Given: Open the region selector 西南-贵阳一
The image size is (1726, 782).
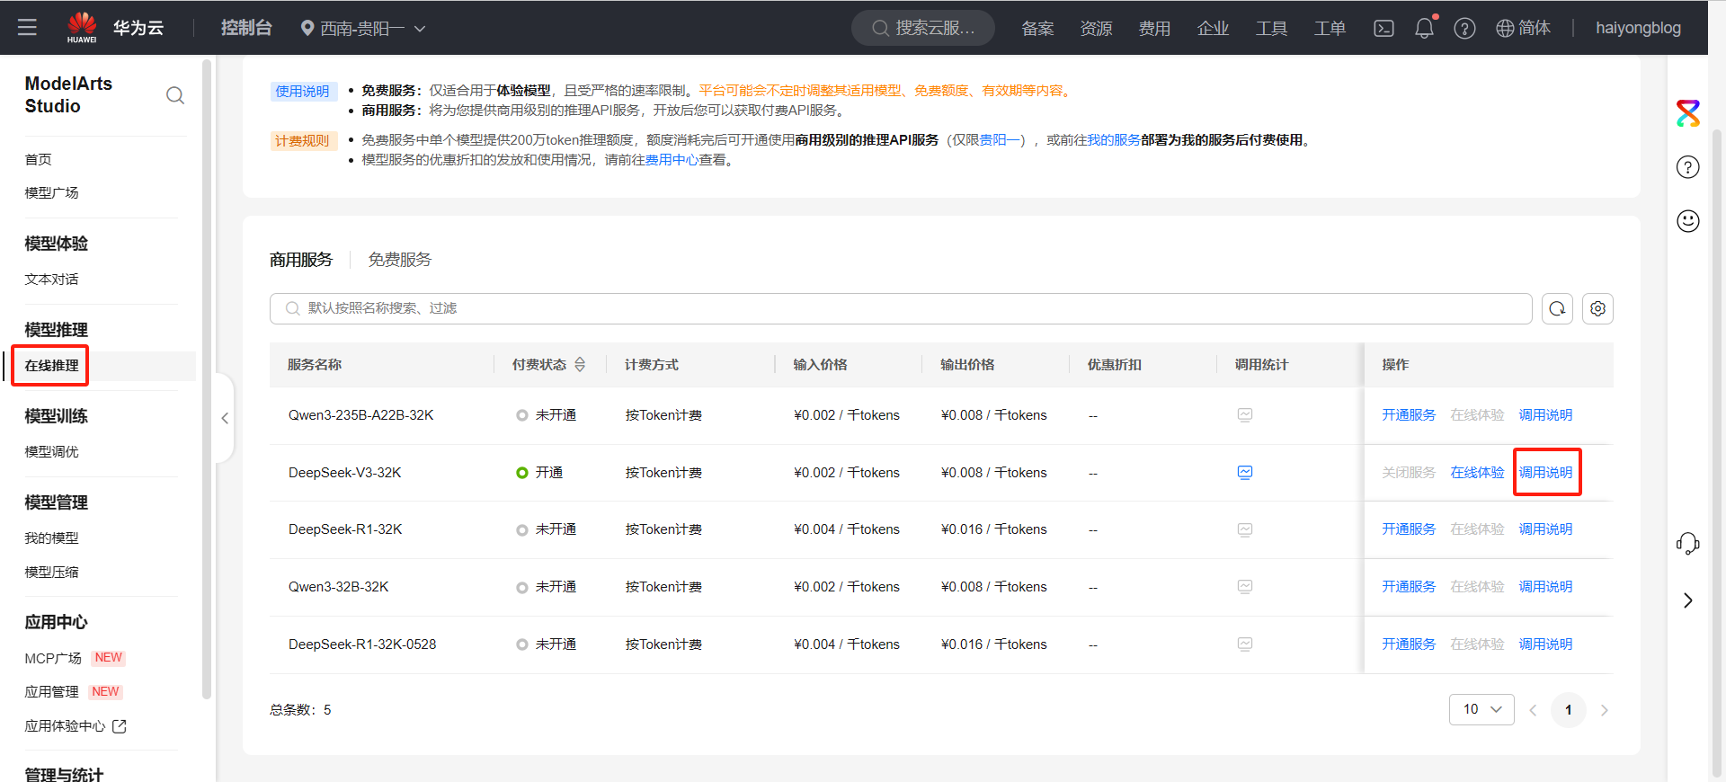Looking at the screenshot, I should 363,28.
